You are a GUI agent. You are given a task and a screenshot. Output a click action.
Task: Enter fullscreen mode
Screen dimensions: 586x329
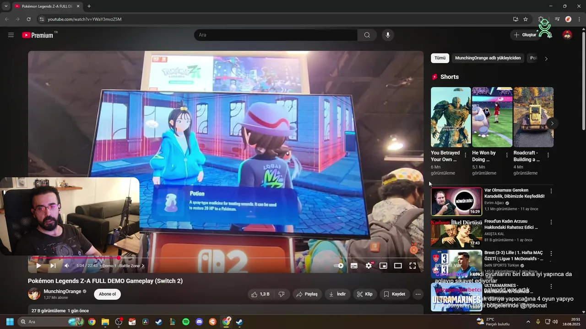click(x=412, y=265)
